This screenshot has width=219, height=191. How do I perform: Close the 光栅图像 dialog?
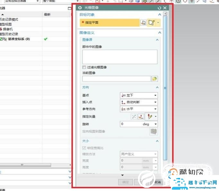(165, 8)
